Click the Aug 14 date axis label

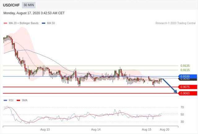point(96,129)
